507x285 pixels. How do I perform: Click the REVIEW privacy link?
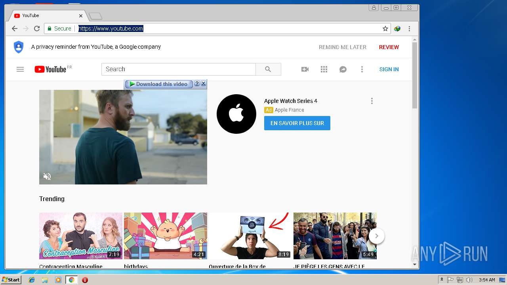point(389,47)
